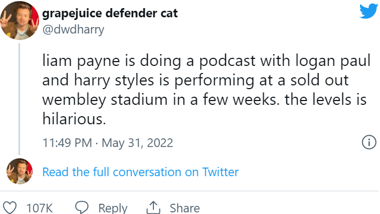Open grapejuice defender cat display name
Viewport: 380px width, 214px height.
pos(110,13)
